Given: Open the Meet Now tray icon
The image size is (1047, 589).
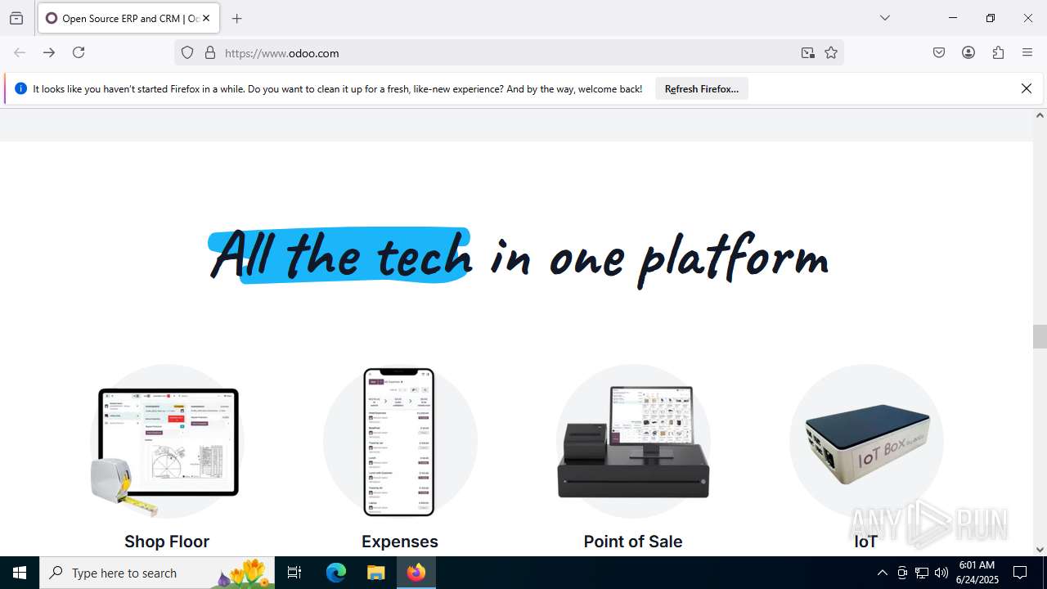Looking at the screenshot, I should (902, 573).
